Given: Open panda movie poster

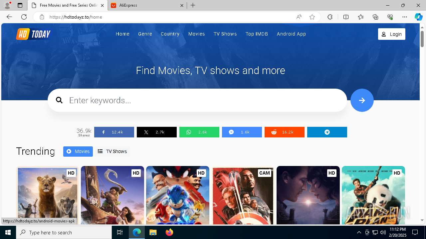Looking at the screenshot, I should point(373,195).
